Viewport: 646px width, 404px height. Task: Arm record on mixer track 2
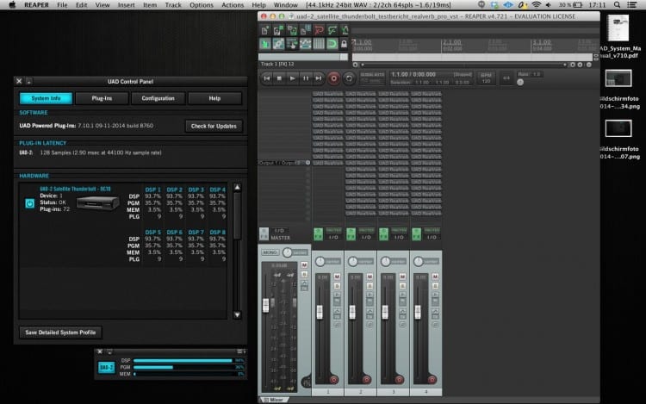point(366,380)
